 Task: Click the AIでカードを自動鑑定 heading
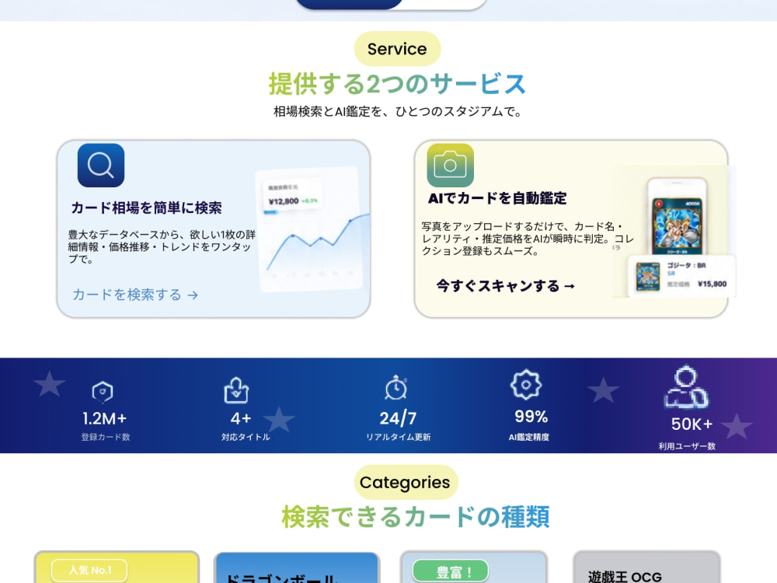(497, 198)
